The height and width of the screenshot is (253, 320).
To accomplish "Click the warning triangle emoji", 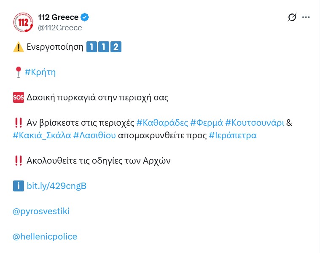I will click(18, 47).
